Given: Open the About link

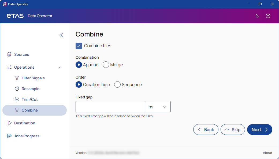Looking at the screenshot, I should click(267, 153).
